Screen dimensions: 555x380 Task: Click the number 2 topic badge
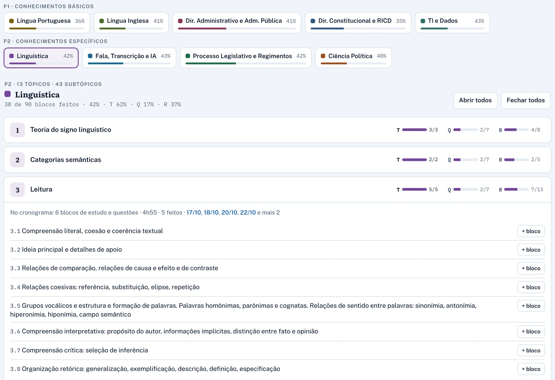[x=17, y=160]
